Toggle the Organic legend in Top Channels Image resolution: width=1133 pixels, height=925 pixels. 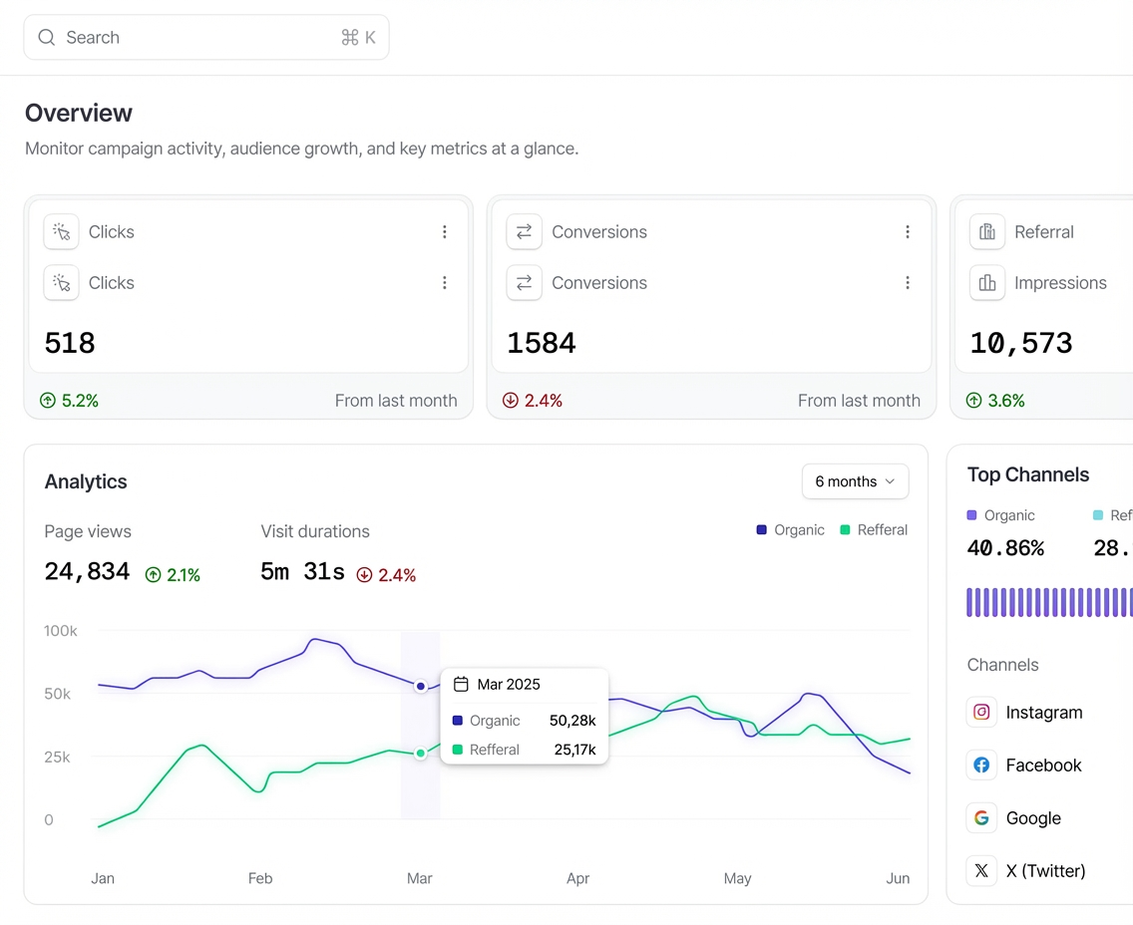point(1001,515)
